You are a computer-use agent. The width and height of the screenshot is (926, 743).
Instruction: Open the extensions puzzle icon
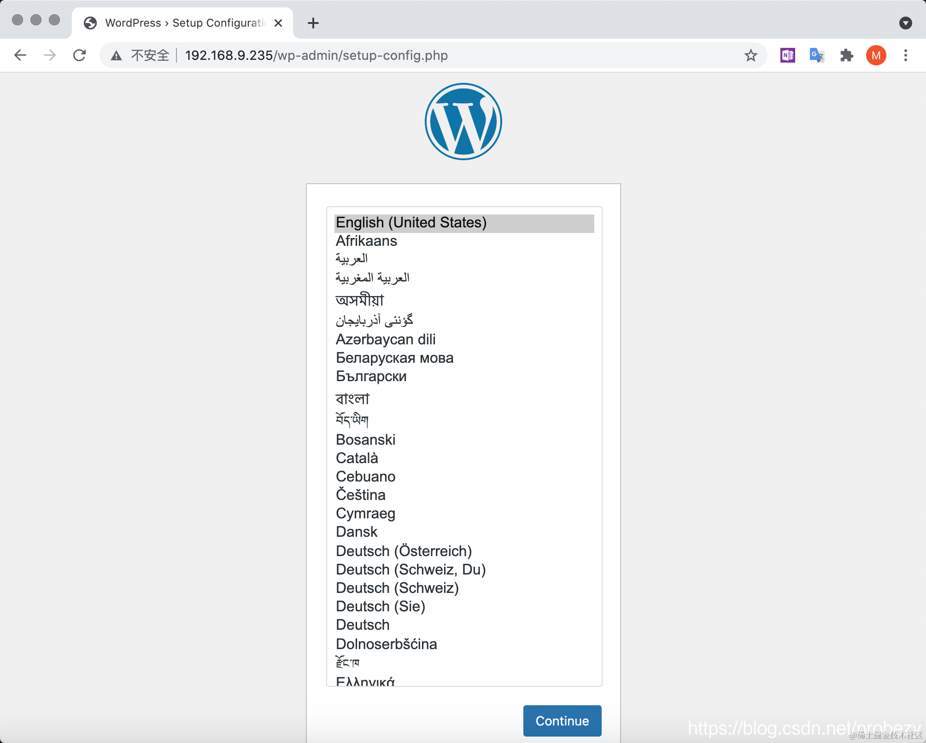[x=846, y=55]
